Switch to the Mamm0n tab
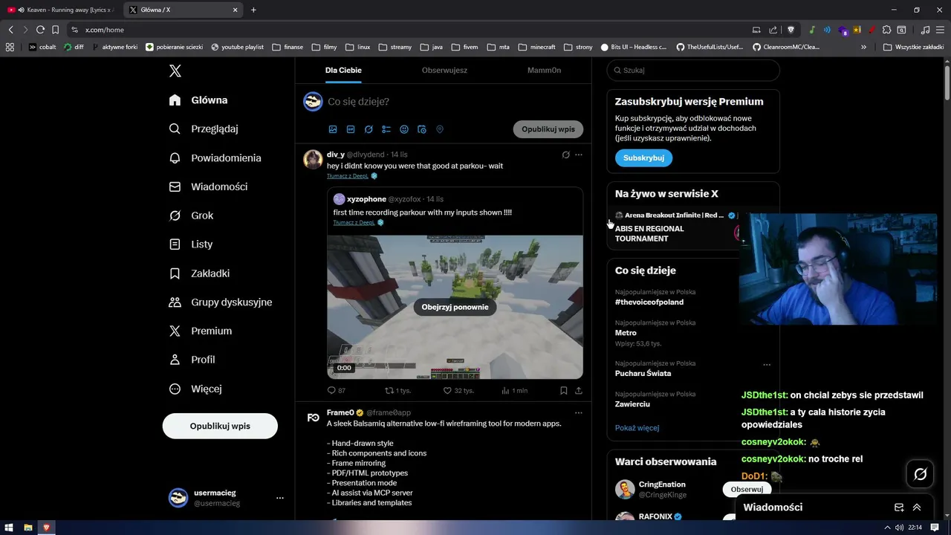Viewport: 951px width, 535px height. 544,70
